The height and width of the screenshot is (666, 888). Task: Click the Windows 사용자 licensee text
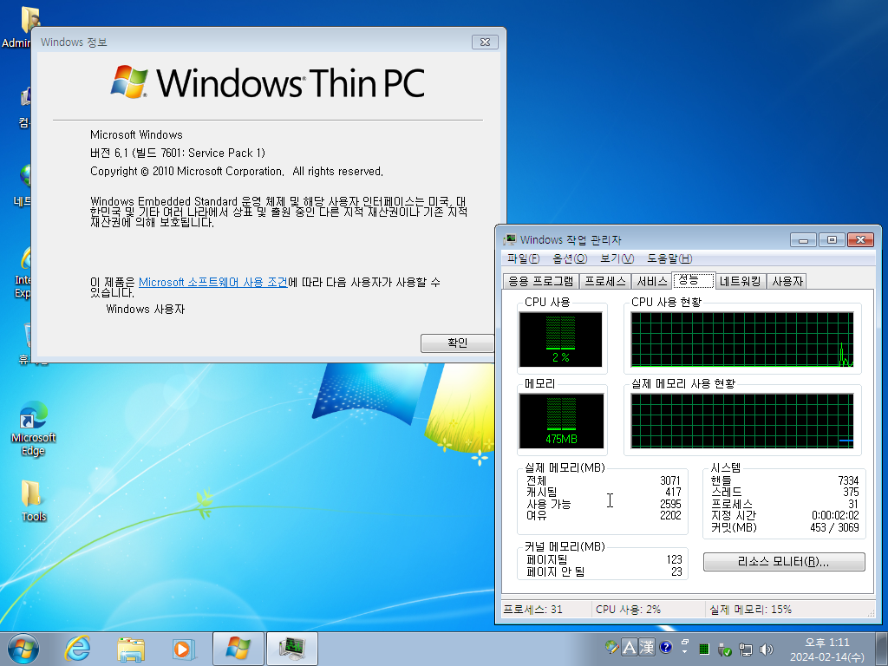point(146,310)
